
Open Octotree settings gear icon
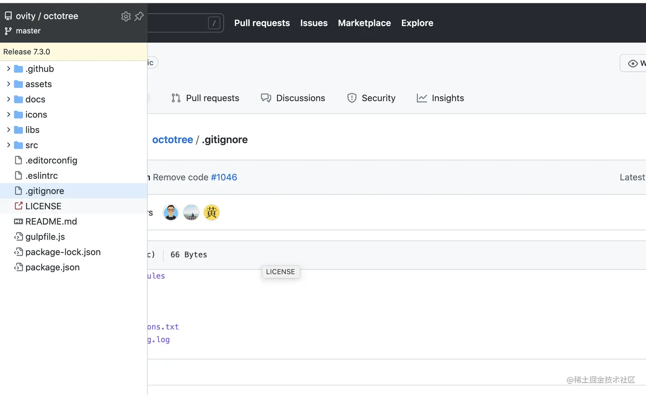pyautogui.click(x=126, y=16)
